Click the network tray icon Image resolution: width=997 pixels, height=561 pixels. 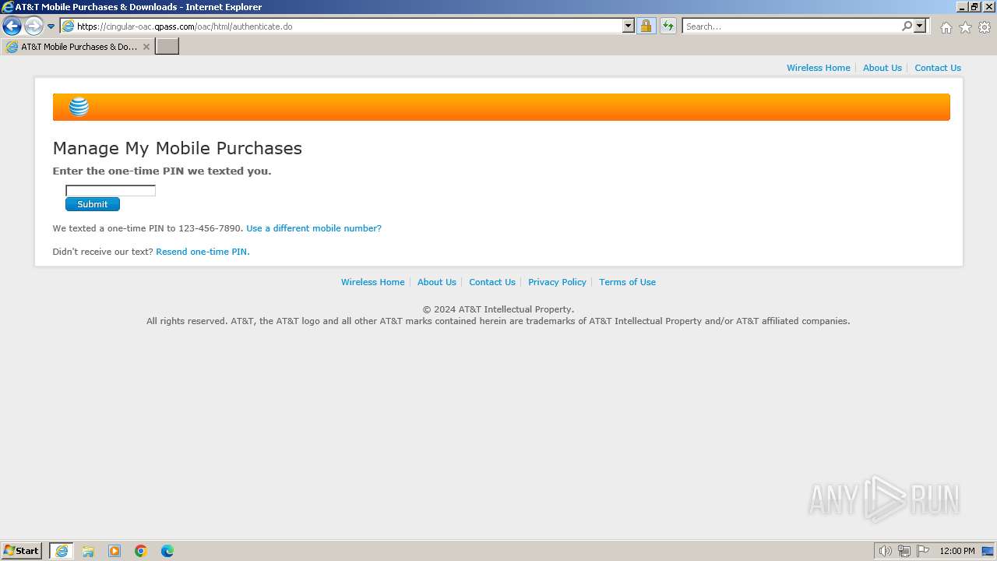click(904, 551)
